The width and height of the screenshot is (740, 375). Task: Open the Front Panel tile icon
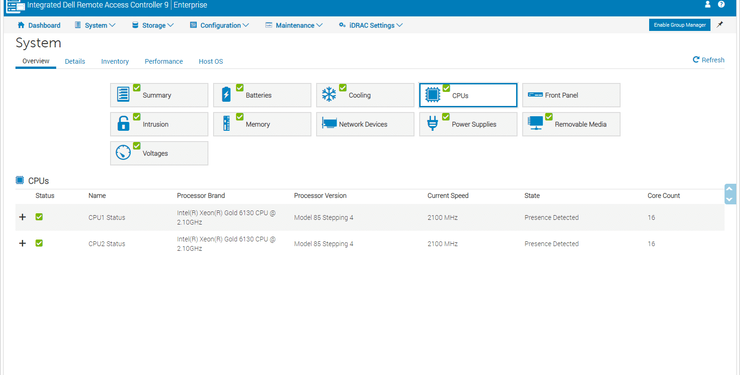coord(535,95)
